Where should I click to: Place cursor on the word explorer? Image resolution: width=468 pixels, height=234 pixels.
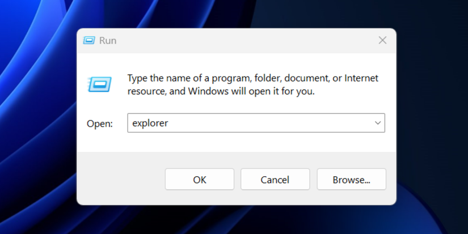coord(150,123)
